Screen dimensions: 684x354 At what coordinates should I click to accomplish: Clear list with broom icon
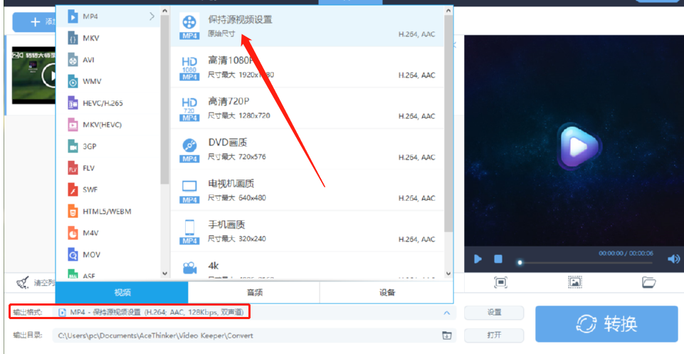click(23, 283)
